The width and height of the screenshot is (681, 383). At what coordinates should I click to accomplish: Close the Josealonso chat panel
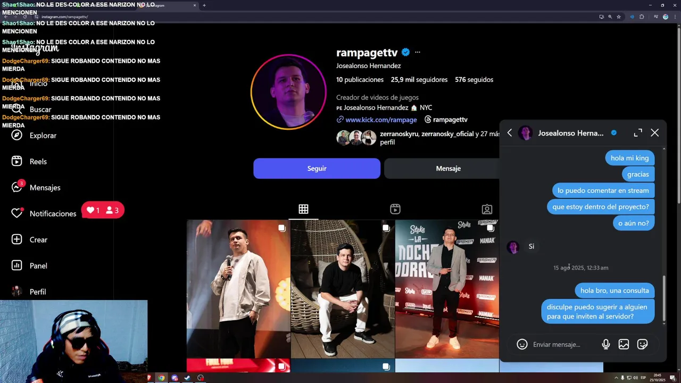655,133
